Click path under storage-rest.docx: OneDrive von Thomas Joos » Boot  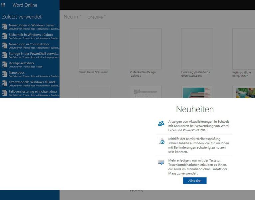tap(25, 67)
